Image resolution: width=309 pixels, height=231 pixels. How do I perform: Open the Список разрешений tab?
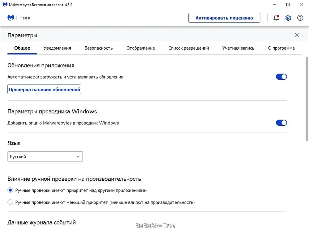pos(188,48)
